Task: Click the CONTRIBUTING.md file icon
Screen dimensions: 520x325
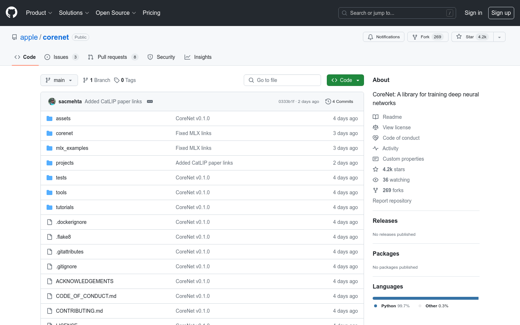Action: click(x=49, y=311)
